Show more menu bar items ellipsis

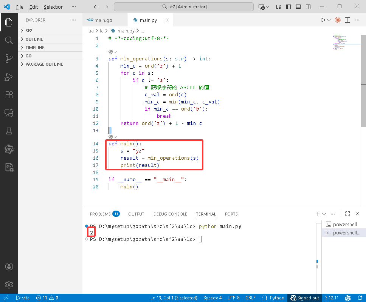tap(74, 7)
